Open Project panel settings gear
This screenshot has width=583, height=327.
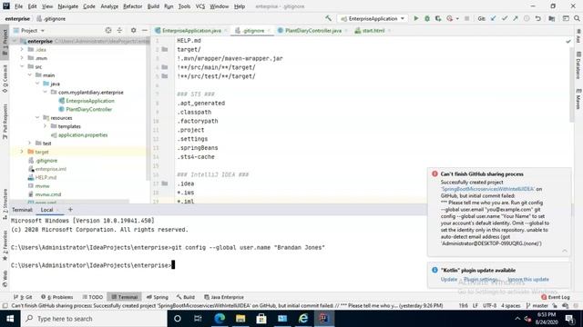[x=134, y=30]
